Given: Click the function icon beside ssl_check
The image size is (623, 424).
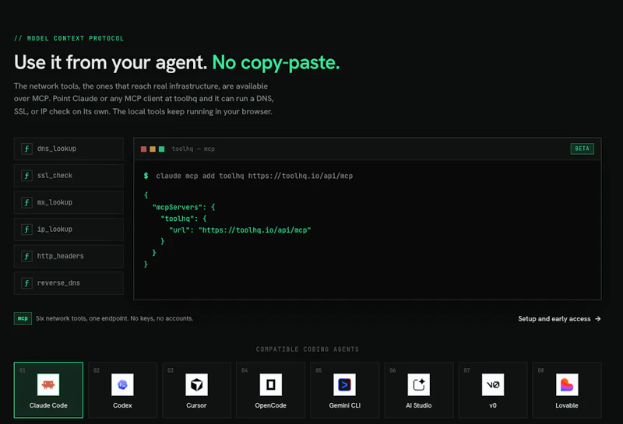Looking at the screenshot, I should click(26, 176).
